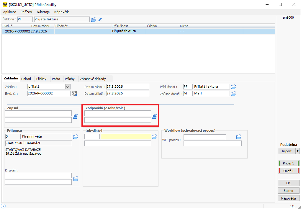Select row 2026-P-000002 in the list
Screen dimensions: 301x209
pos(138,31)
